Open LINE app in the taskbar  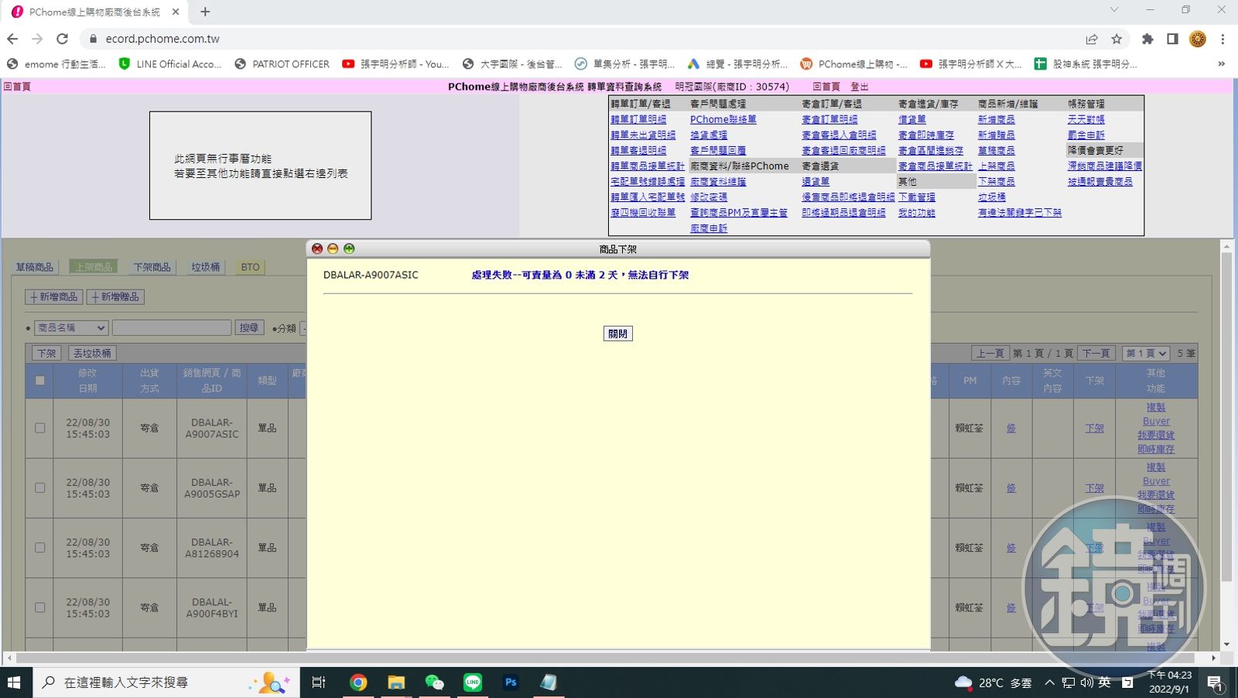point(473,682)
